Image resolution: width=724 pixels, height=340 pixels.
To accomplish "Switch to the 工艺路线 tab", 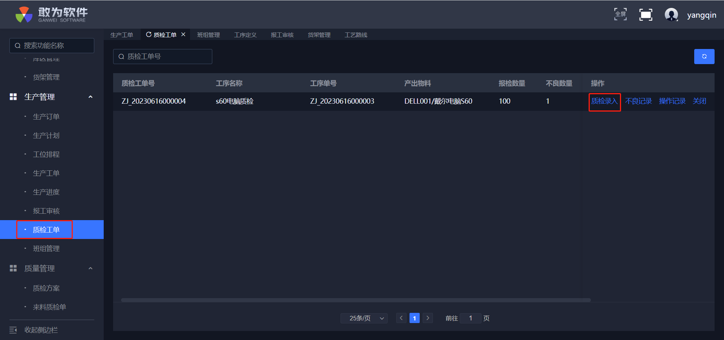I will point(356,35).
